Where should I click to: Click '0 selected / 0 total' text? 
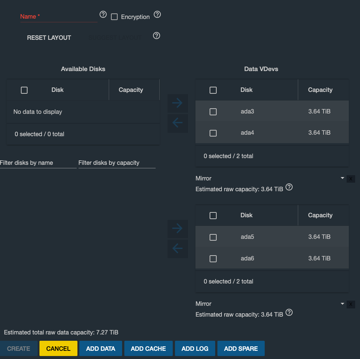click(x=39, y=134)
